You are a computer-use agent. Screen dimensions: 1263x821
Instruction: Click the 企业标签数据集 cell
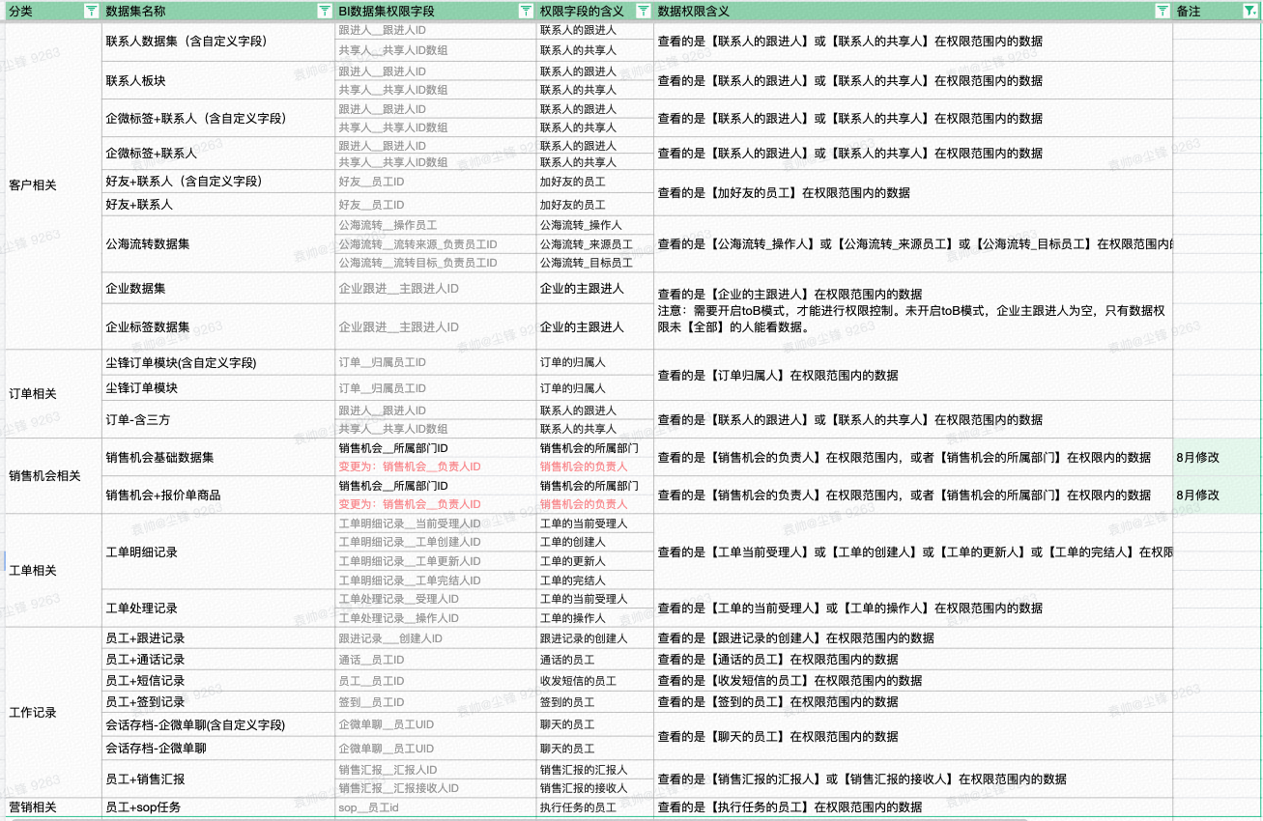click(x=218, y=327)
